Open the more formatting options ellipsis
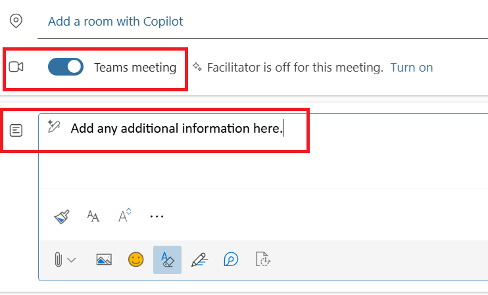488x295 pixels. tap(157, 216)
